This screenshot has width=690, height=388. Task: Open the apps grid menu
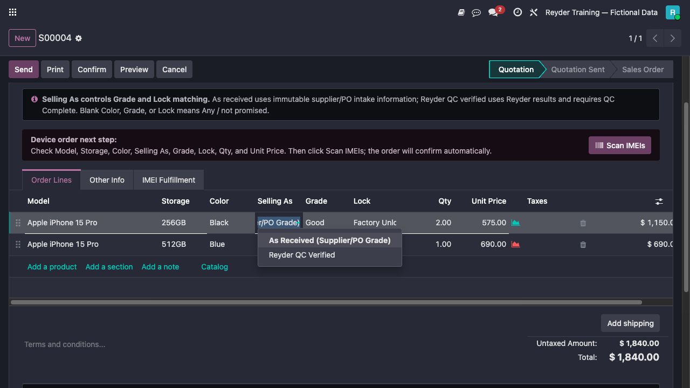(x=12, y=12)
